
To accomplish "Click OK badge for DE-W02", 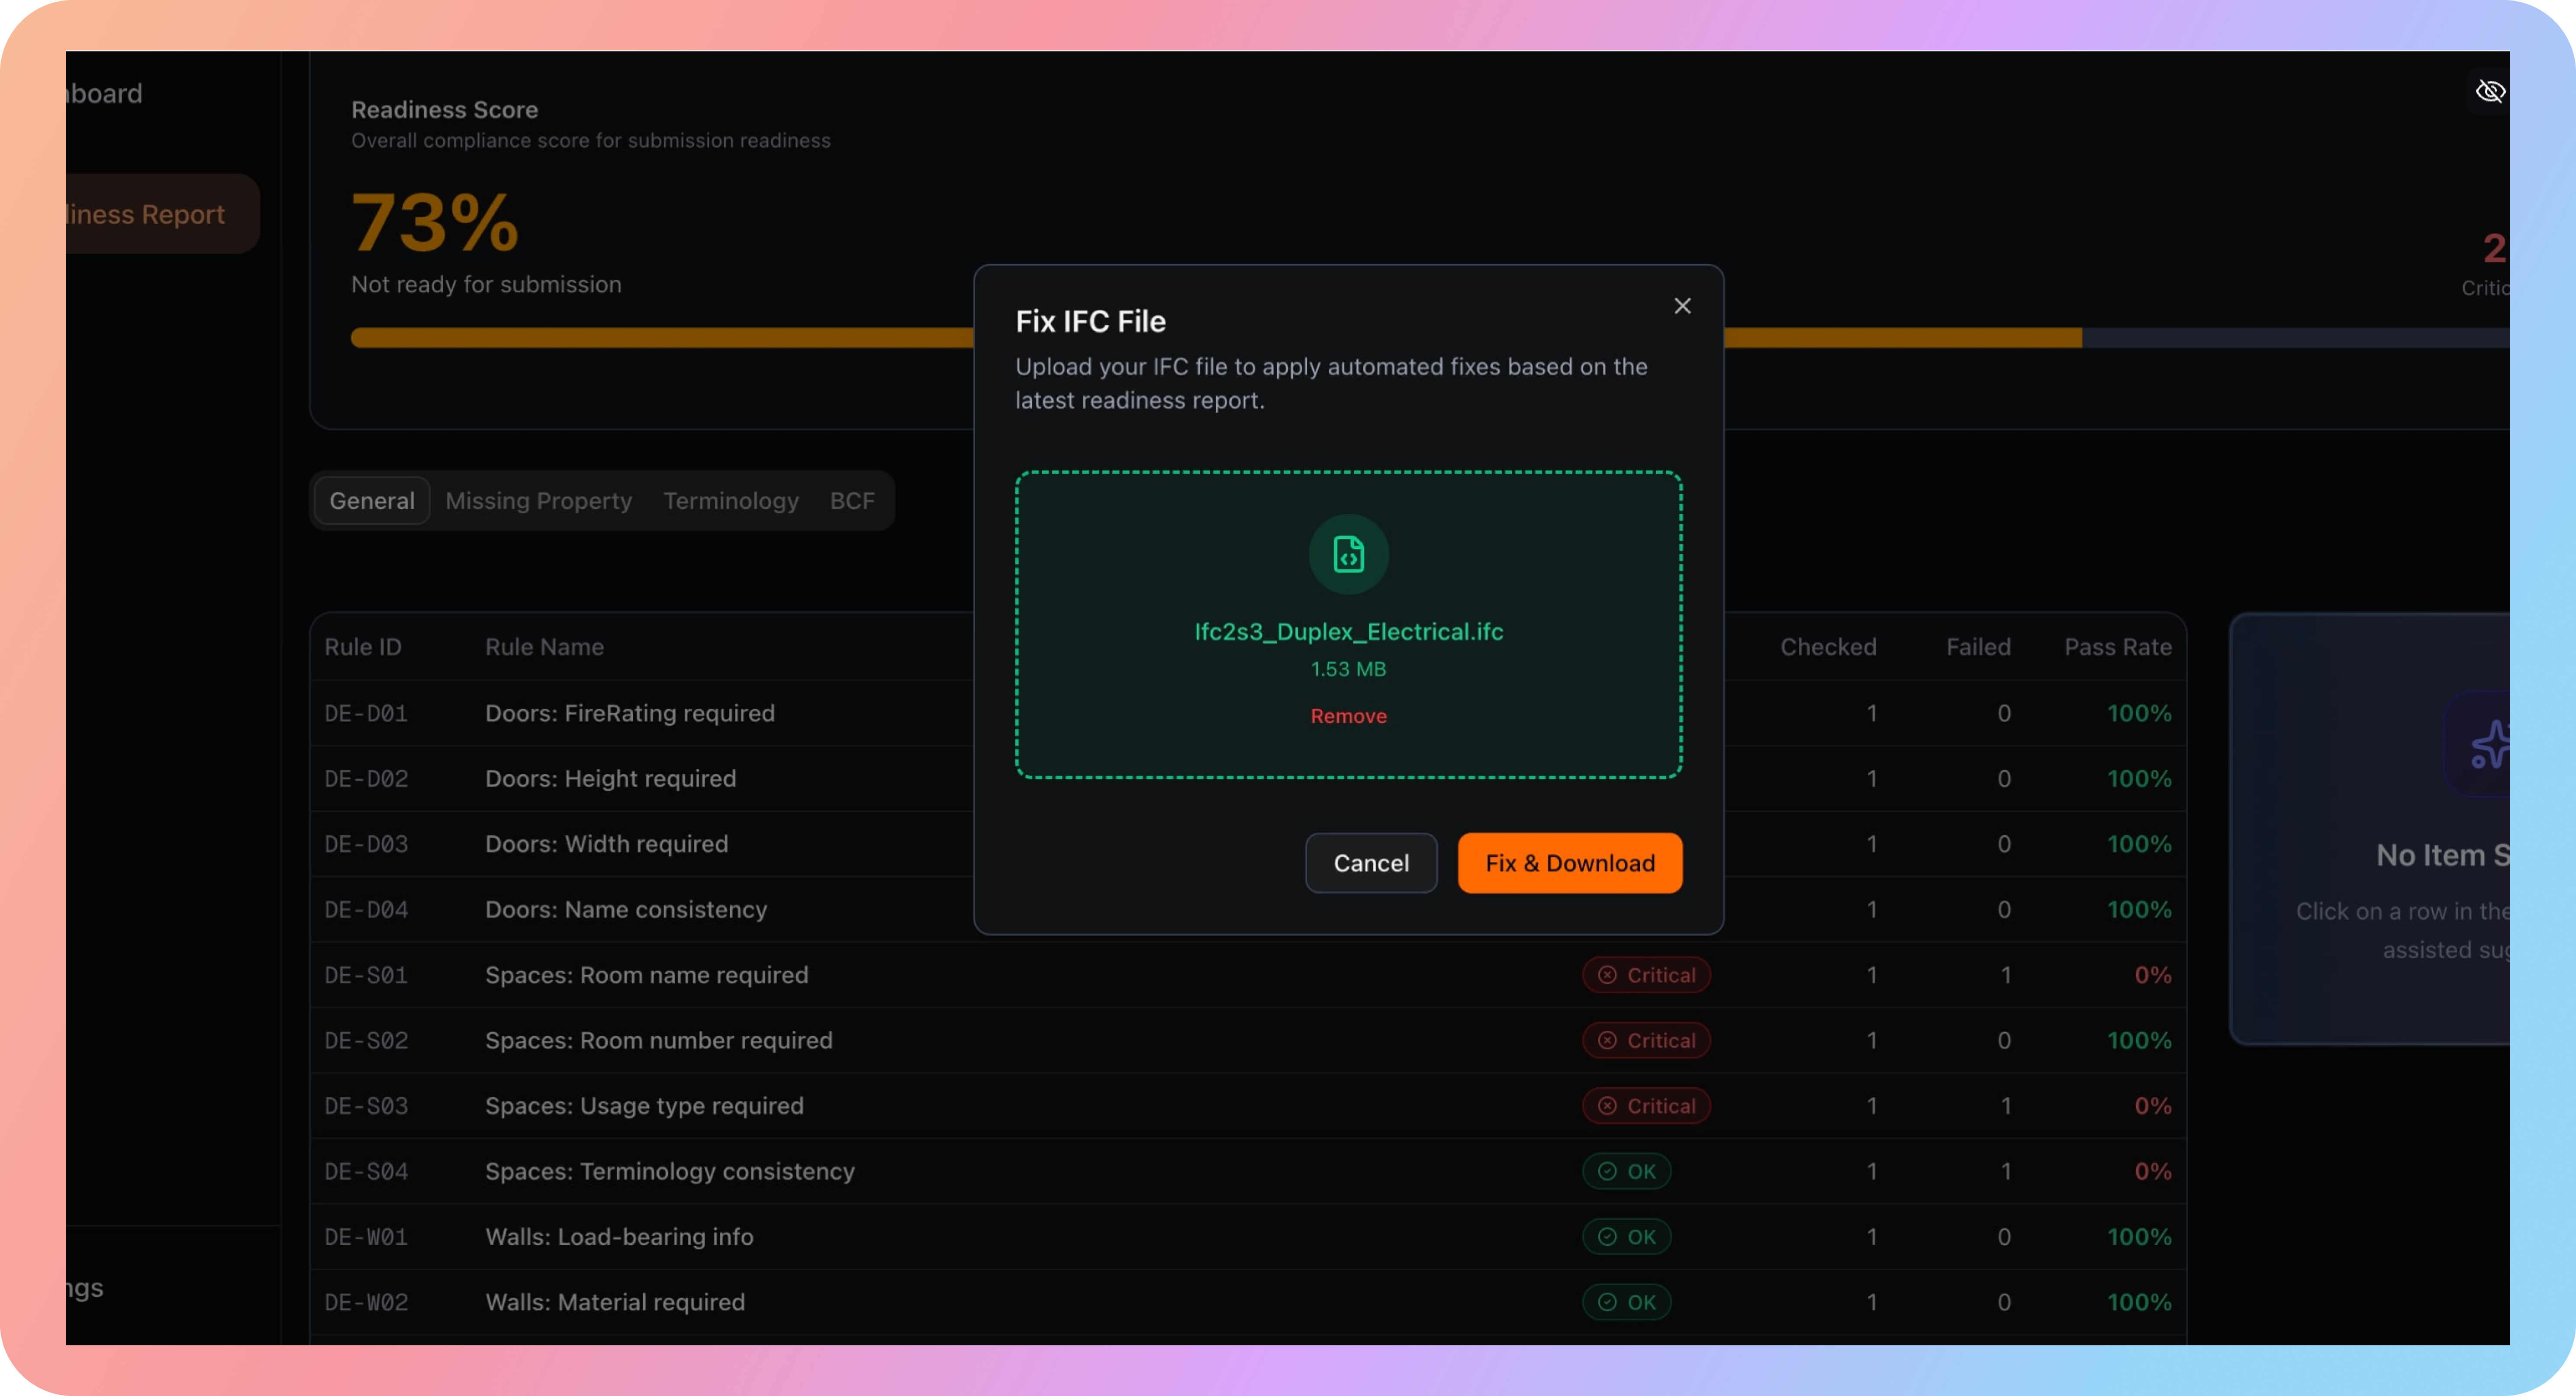I will point(1626,1302).
